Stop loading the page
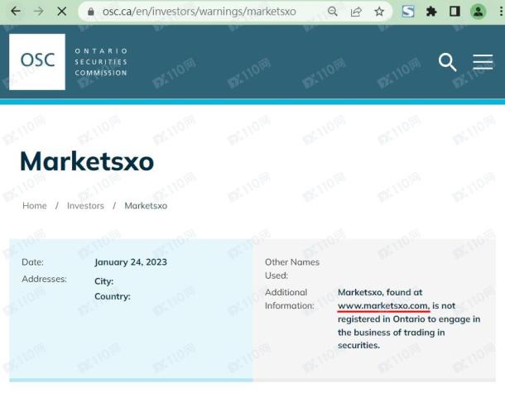Screen dimensions: 505x393 click(x=62, y=12)
